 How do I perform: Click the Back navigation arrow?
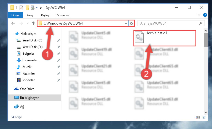click(13, 23)
